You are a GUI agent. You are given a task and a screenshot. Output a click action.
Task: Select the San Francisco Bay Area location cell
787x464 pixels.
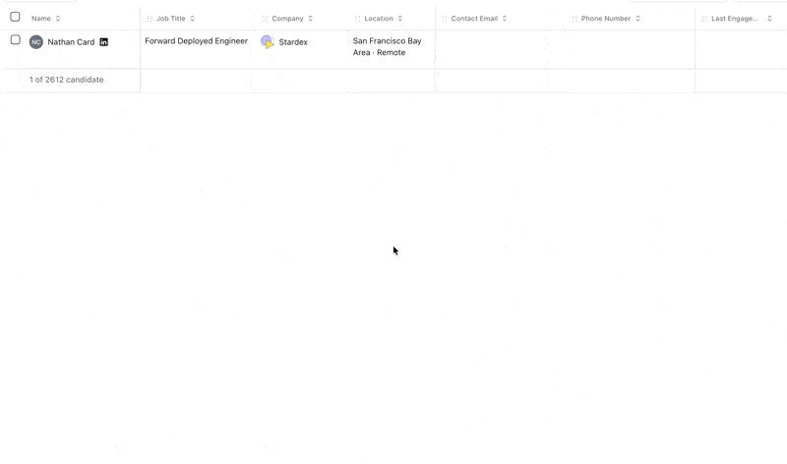click(x=387, y=46)
